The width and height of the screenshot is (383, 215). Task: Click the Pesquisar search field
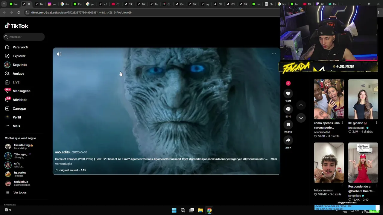click(x=24, y=37)
